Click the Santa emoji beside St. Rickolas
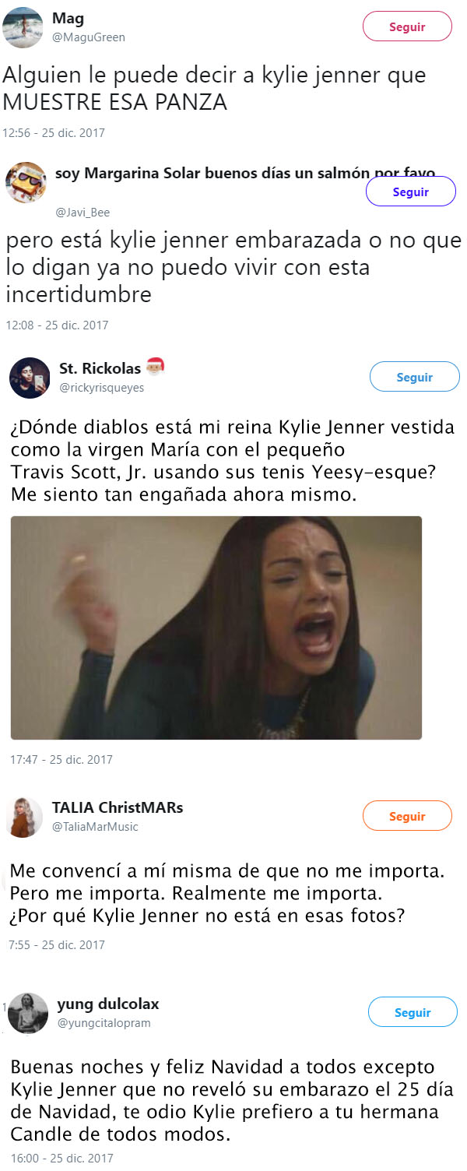The height and width of the screenshot is (1171, 467). [156, 367]
